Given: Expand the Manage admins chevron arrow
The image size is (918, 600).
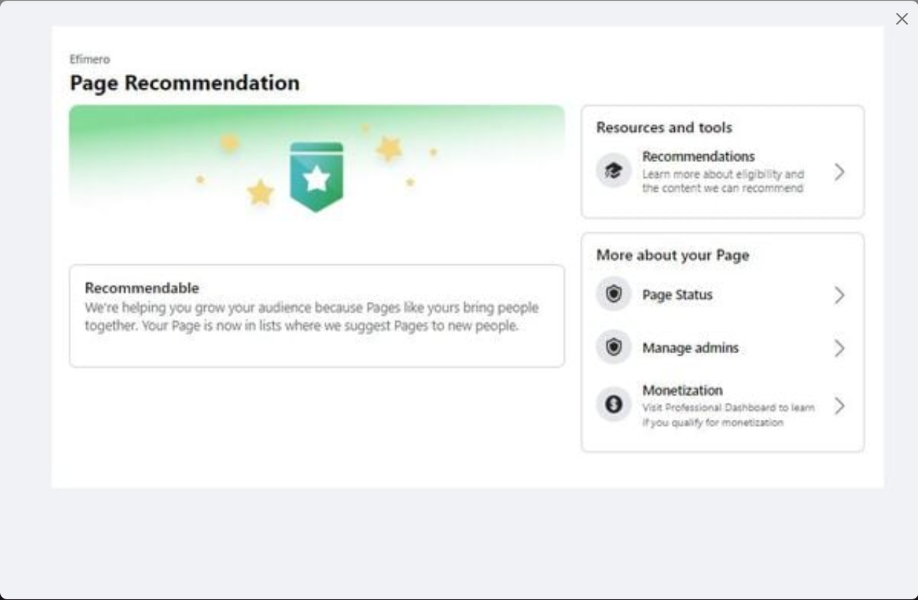Looking at the screenshot, I should pyautogui.click(x=839, y=349).
